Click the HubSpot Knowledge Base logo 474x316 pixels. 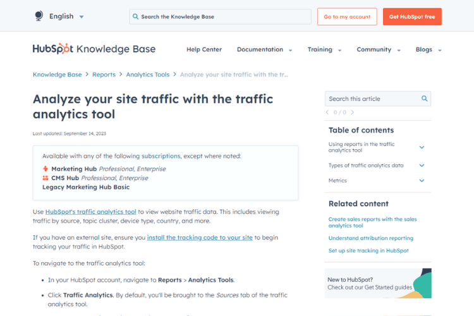tap(94, 49)
